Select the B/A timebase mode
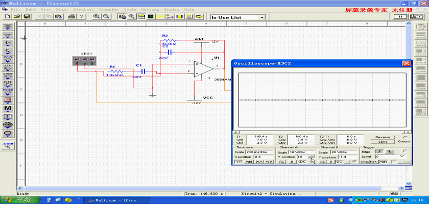Image resolution: width=429 pixels, height=204 pixels. pos(258,162)
